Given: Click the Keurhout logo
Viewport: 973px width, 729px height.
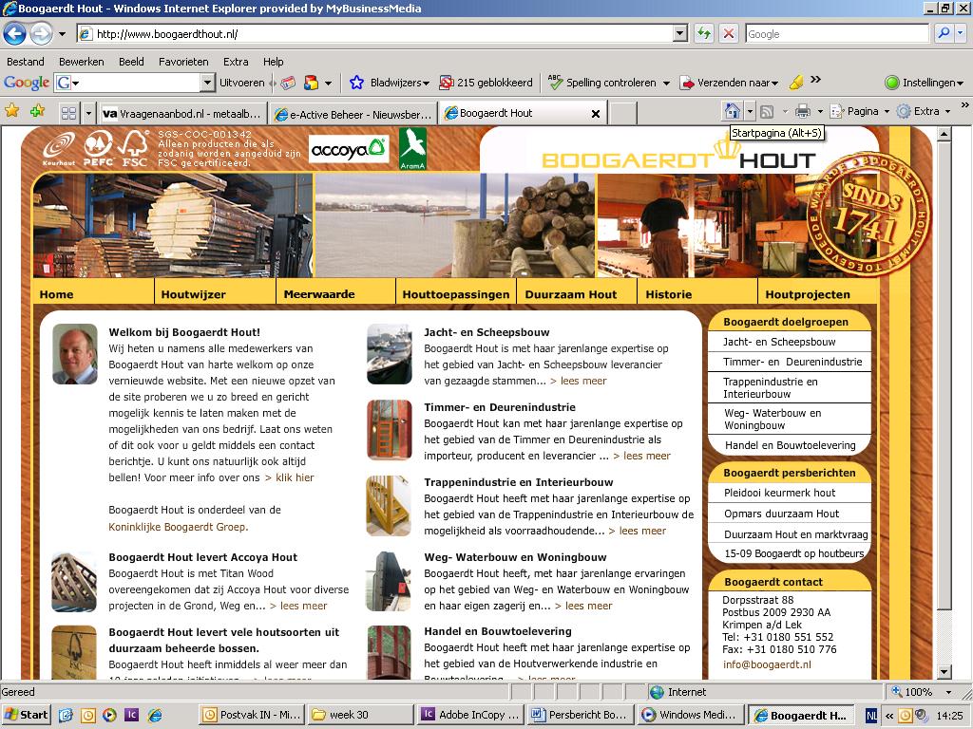Looking at the screenshot, I should 59,149.
